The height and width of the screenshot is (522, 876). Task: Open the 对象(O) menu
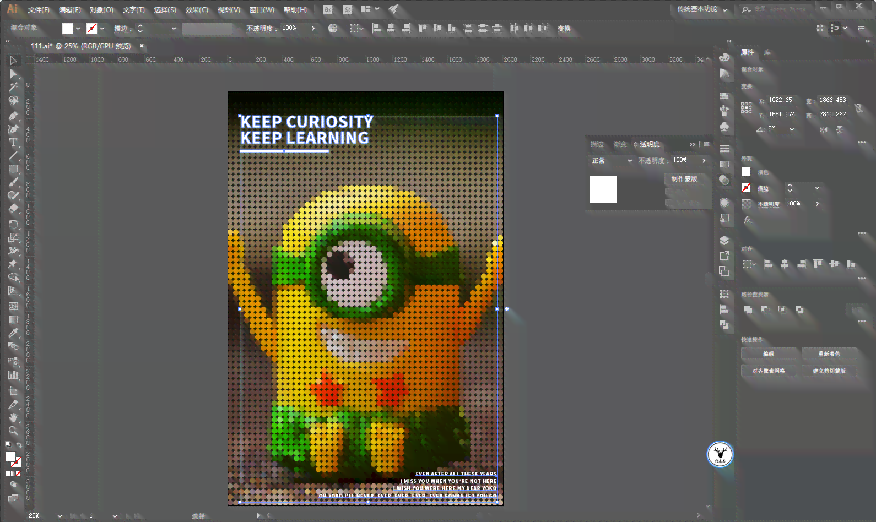(x=101, y=10)
